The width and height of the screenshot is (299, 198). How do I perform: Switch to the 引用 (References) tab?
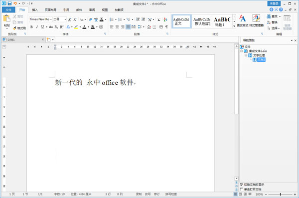coord(66,10)
